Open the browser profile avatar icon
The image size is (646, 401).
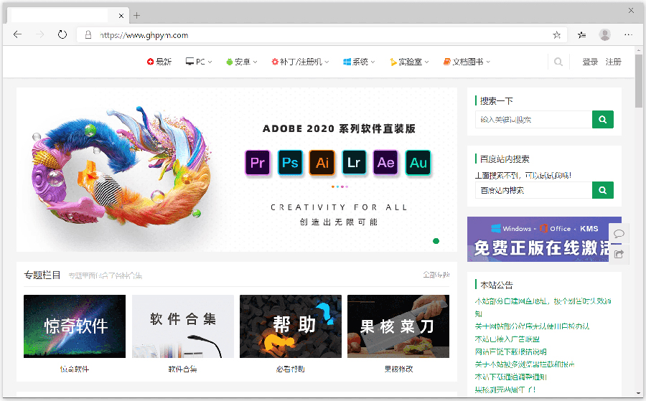pos(605,34)
